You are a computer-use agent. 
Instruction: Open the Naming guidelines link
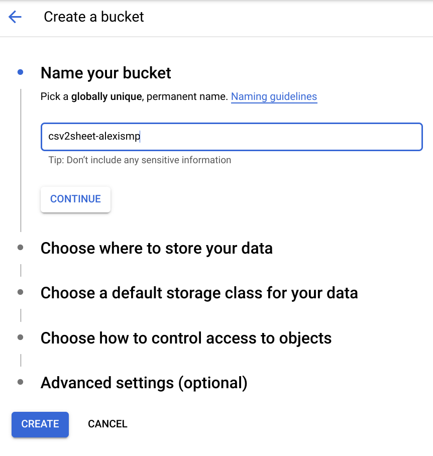(274, 96)
